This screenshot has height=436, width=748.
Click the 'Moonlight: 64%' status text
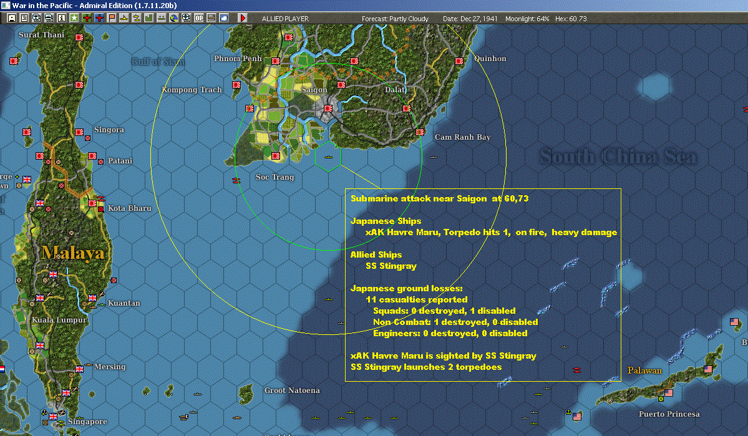coord(527,19)
